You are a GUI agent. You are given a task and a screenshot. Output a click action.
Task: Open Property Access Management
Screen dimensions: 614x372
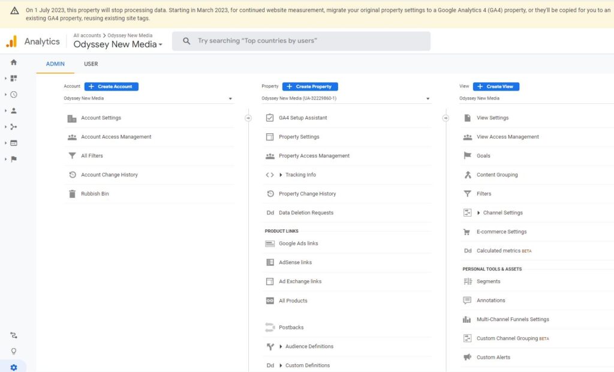click(x=314, y=156)
